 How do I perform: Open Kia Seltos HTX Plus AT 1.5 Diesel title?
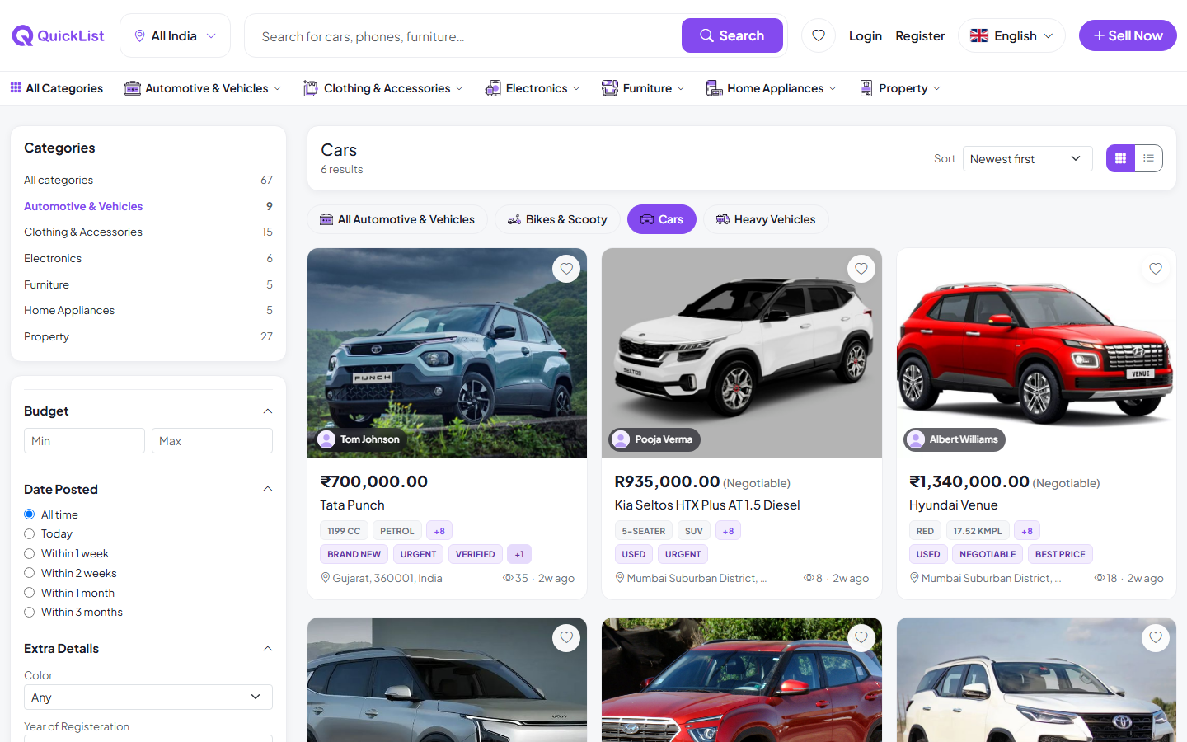(707, 505)
